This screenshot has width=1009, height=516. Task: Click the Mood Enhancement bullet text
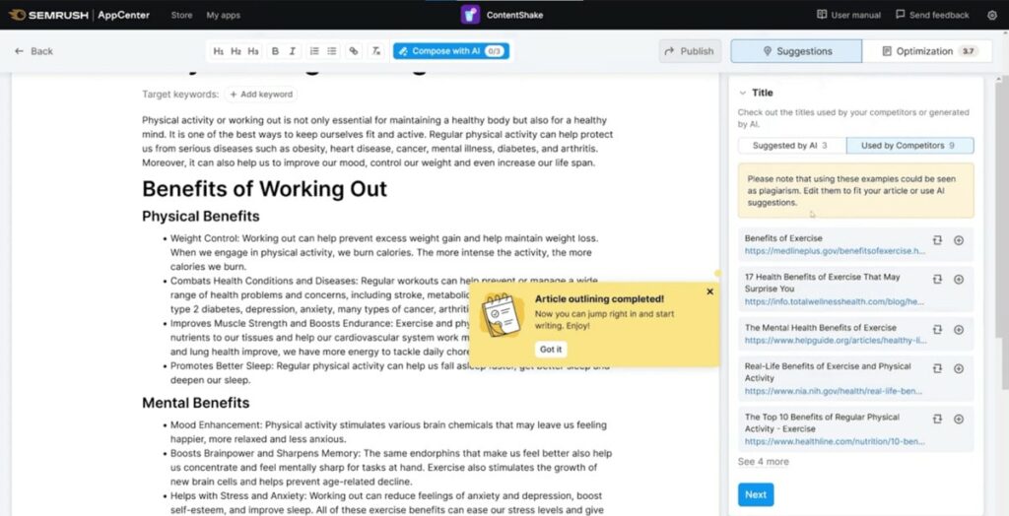[x=388, y=432]
